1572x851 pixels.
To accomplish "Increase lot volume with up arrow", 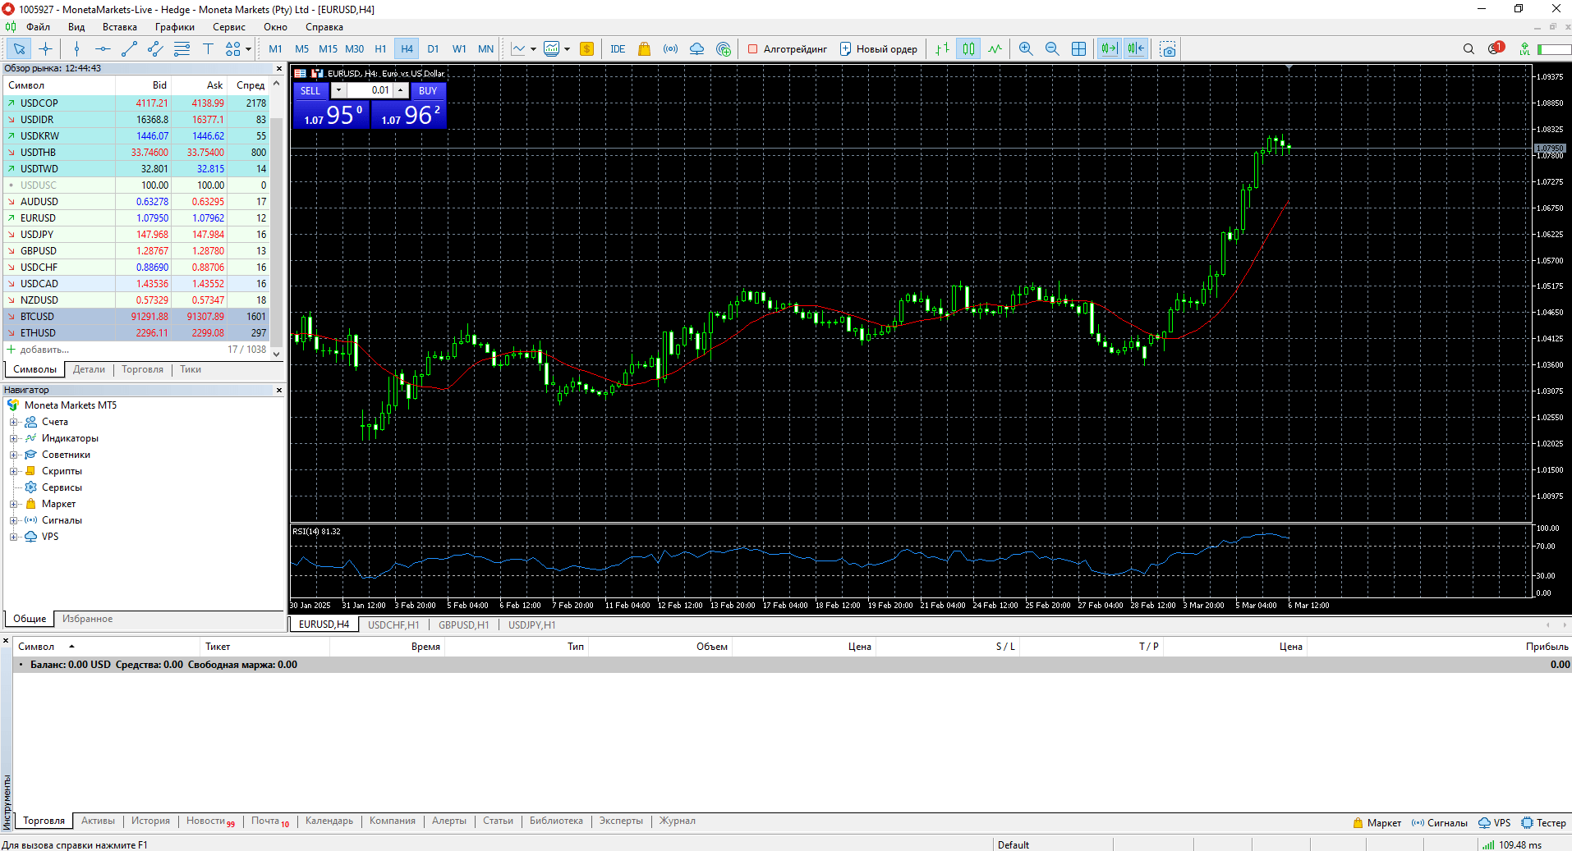I will (x=401, y=90).
